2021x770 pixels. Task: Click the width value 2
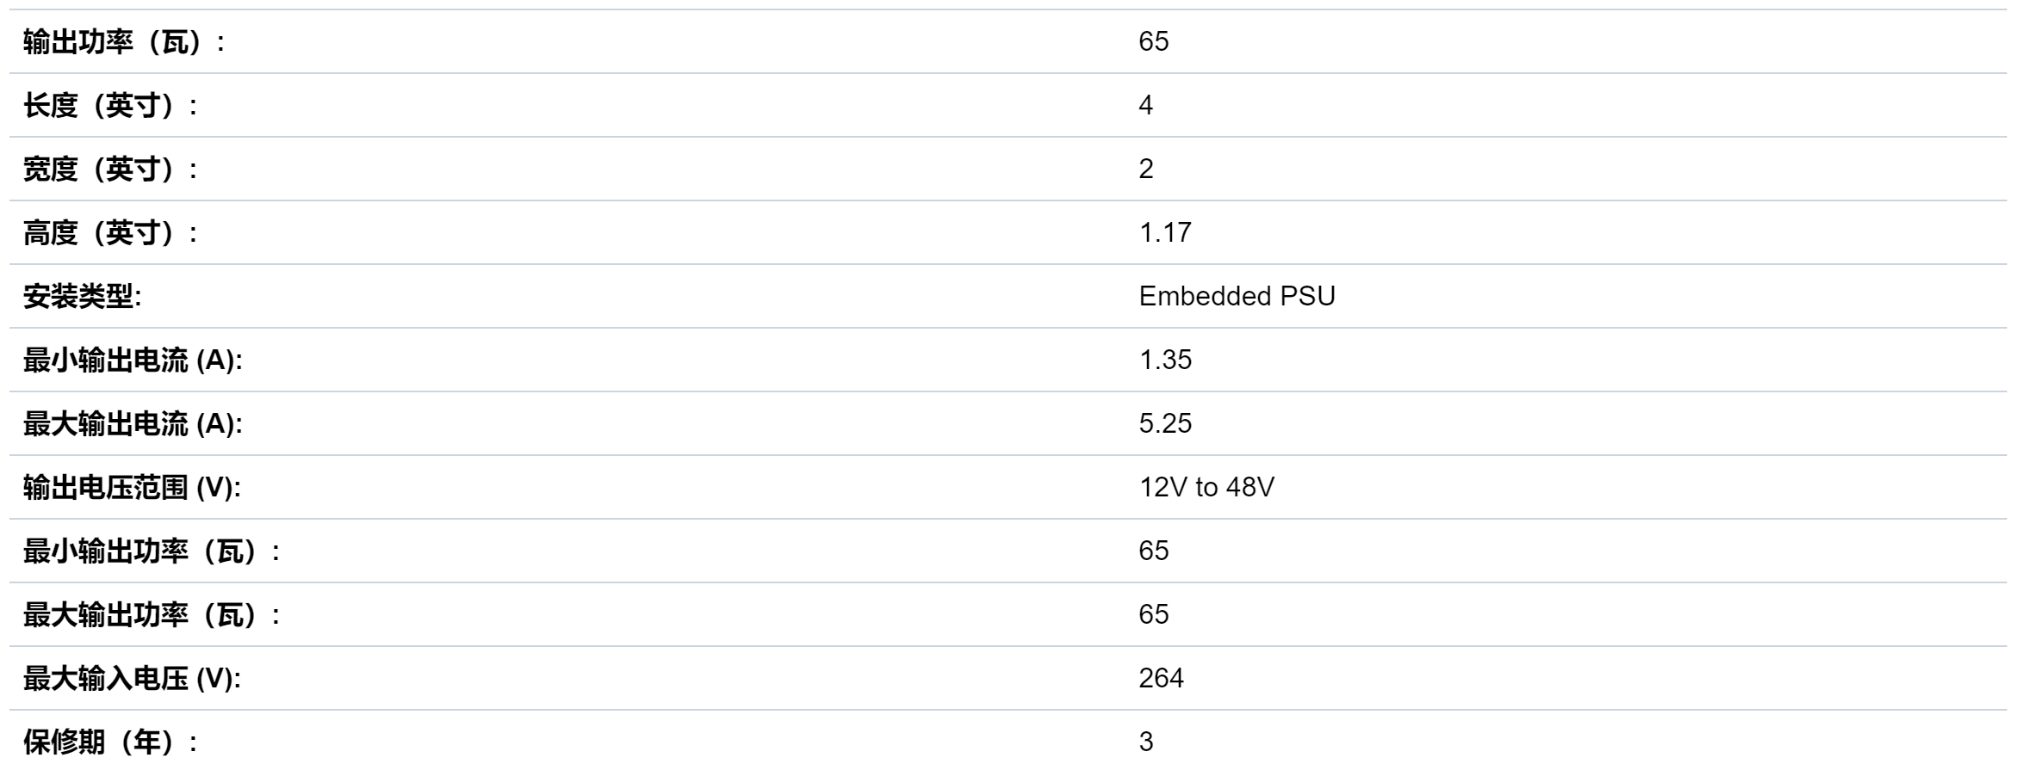coord(1145,169)
